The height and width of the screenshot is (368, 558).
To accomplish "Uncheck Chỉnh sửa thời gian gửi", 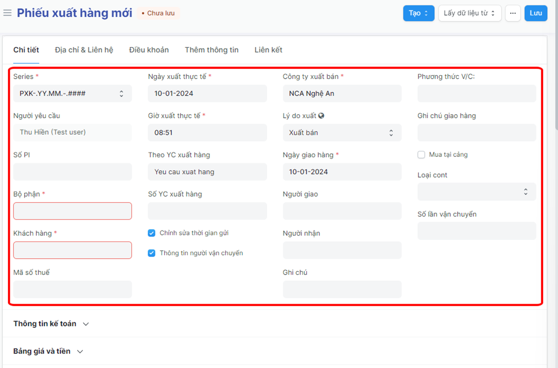I will (x=152, y=233).
